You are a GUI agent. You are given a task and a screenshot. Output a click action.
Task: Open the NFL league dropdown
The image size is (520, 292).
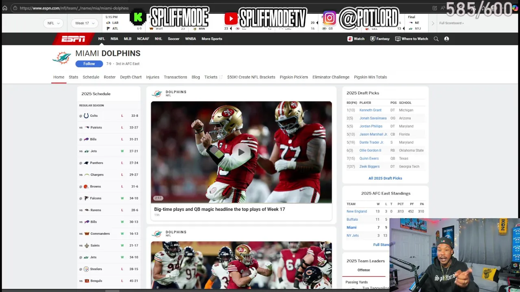click(53, 23)
